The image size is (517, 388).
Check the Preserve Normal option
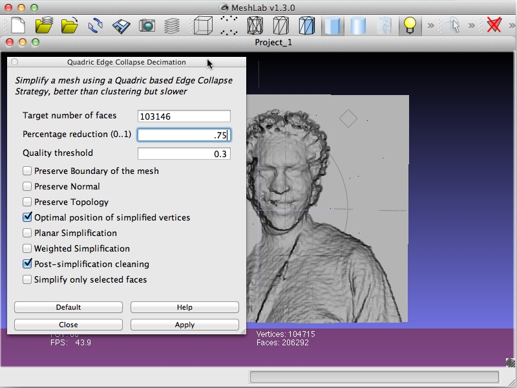27,186
